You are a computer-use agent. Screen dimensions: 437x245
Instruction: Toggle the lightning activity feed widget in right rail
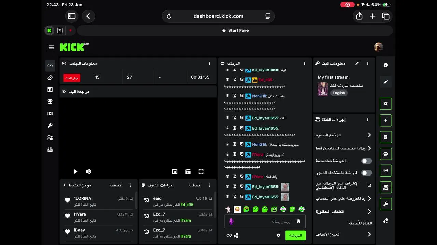386,120
